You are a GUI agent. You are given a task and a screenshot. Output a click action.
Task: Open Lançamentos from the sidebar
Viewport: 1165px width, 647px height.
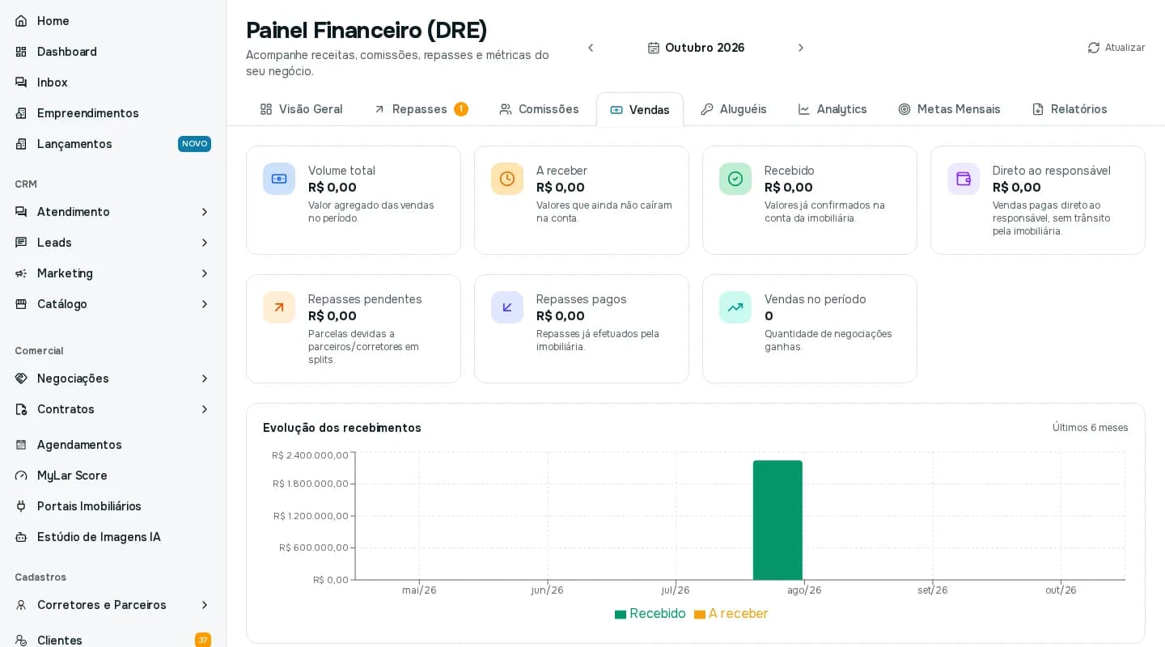coord(113,144)
